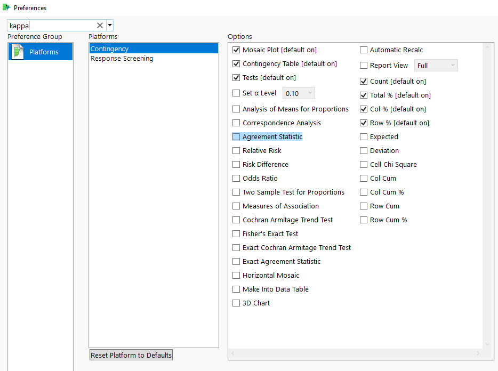This screenshot has height=371, width=498.
Task: Uncheck the Mosaic Plot option
Action: pos(236,50)
